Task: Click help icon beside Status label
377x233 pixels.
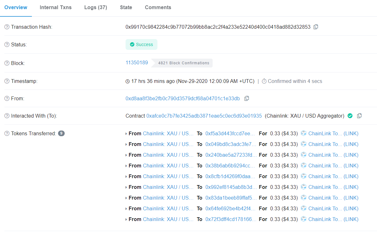Action: point(7,45)
